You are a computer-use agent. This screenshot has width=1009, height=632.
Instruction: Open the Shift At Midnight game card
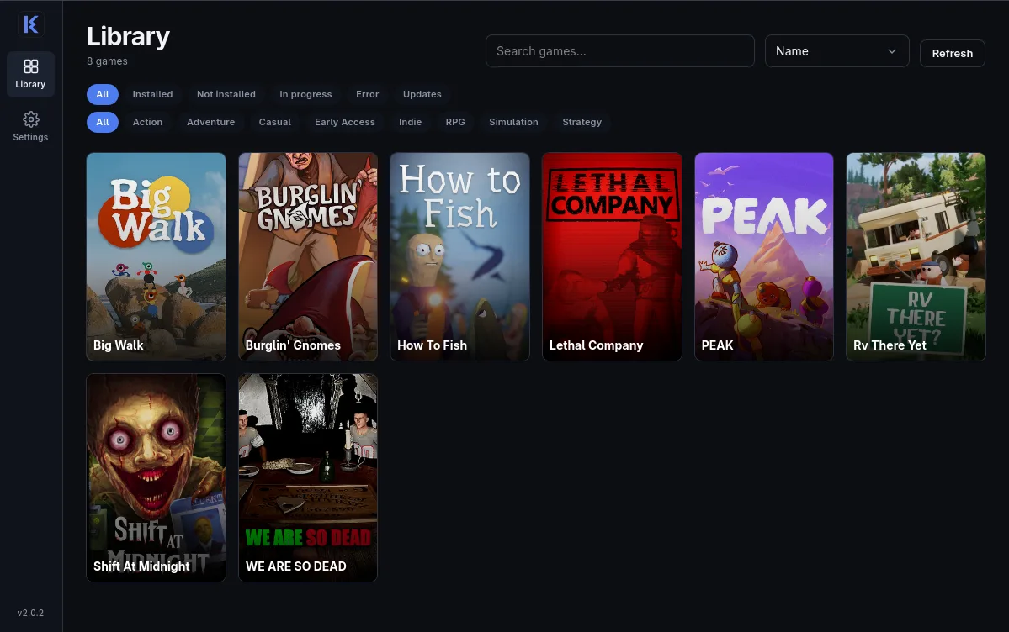pyautogui.click(x=157, y=477)
